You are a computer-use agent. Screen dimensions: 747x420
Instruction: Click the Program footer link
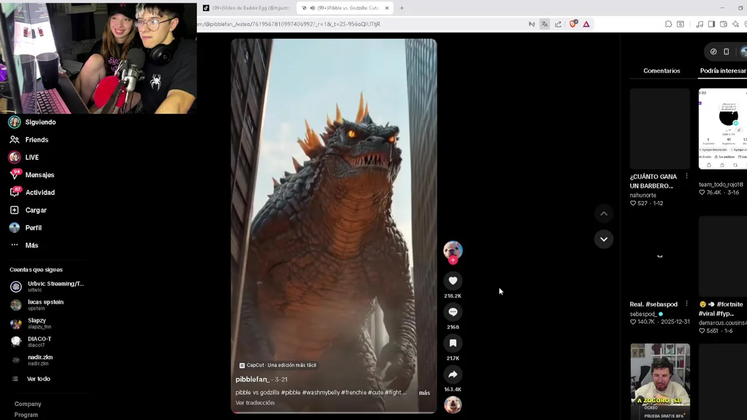[26, 415]
